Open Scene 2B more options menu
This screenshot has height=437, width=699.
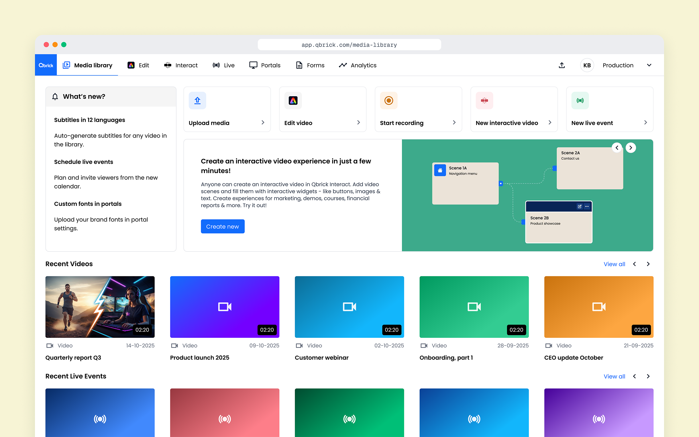pos(587,206)
